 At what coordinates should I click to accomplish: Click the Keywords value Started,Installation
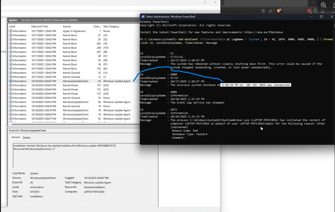(x=95, y=187)
